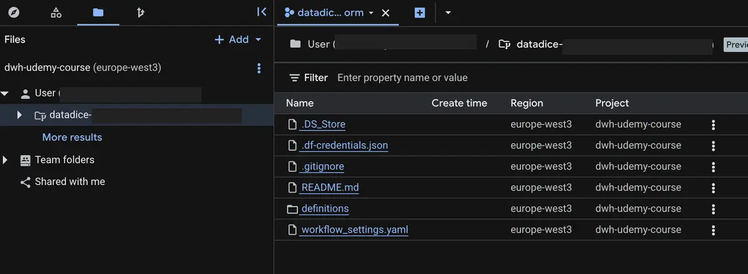Open the .df-credentials.json file
The width and height of the screenshot is (748, 274).
tap(345, 145)
